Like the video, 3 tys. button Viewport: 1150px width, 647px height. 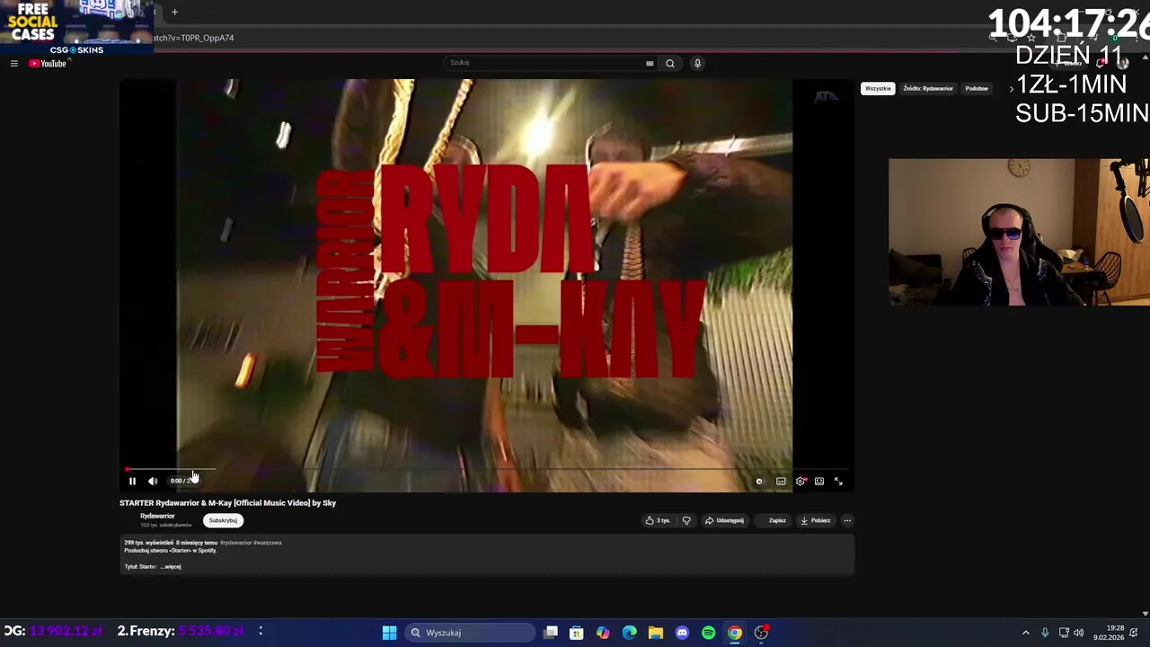pyautogui.click(x=659, y=520)
